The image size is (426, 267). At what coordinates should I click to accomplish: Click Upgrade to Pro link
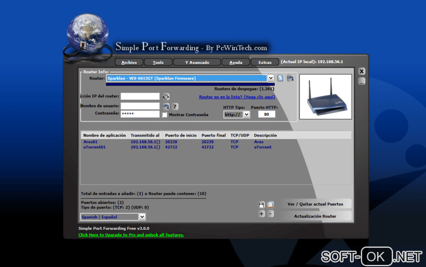click(x=131, y=235)
